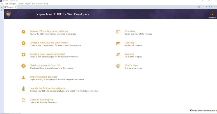217x114 pixels.
Task: Click the Eclipse app icon in title bar
Action: click(1, 1)
